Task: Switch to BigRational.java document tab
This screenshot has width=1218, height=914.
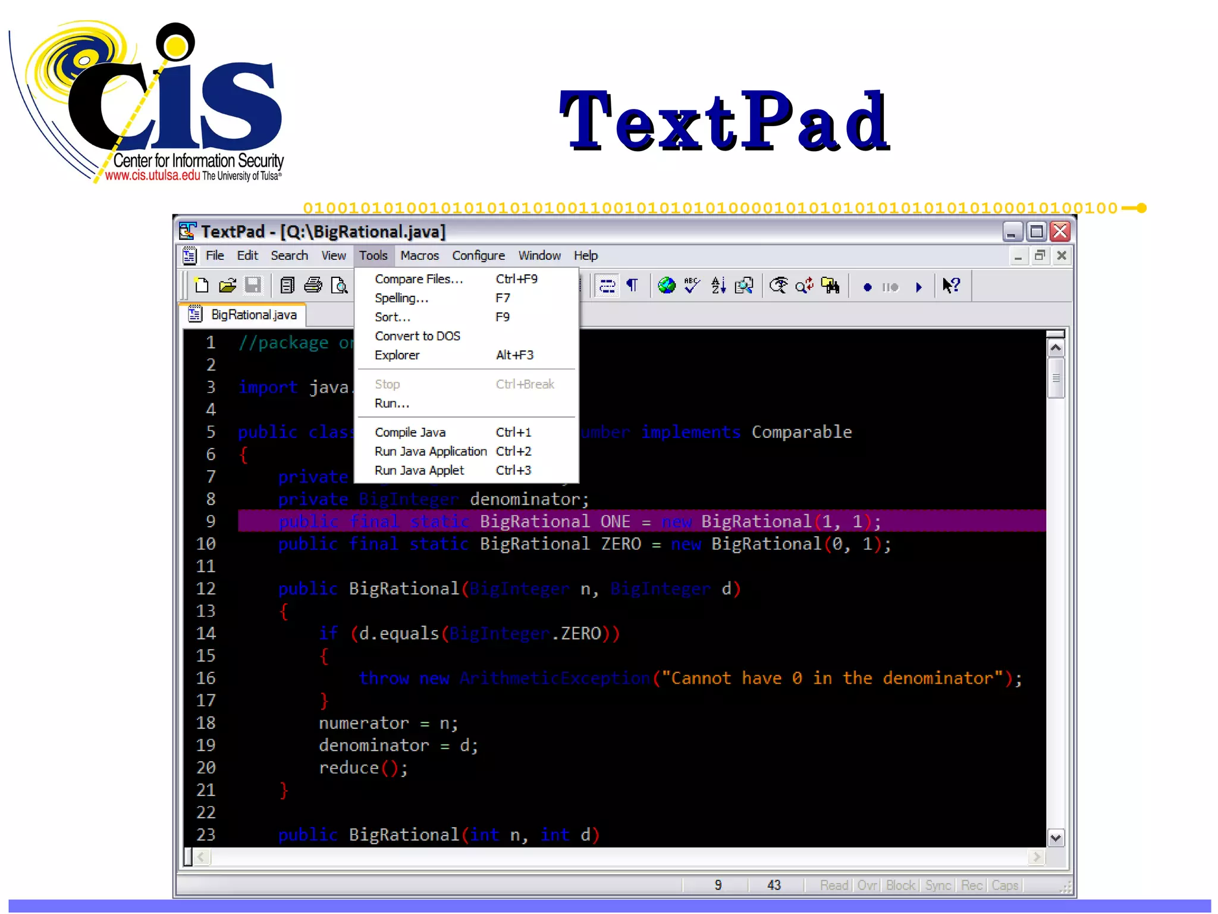Action: tap(243, 315)
